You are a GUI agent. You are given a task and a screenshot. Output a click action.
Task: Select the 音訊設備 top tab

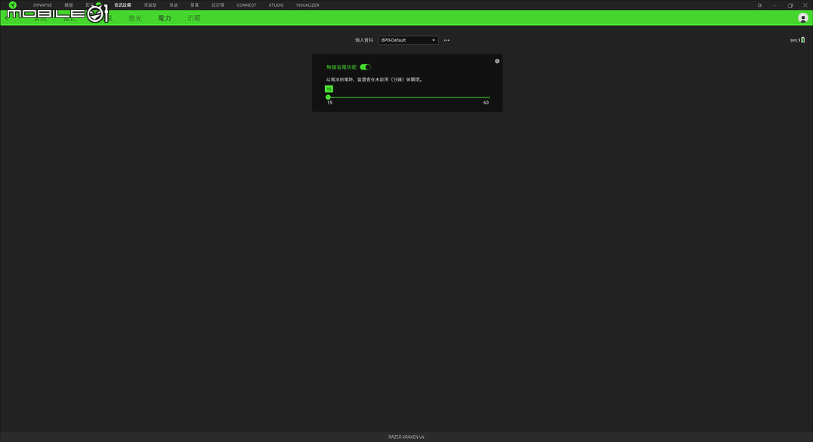click(122, 5)
